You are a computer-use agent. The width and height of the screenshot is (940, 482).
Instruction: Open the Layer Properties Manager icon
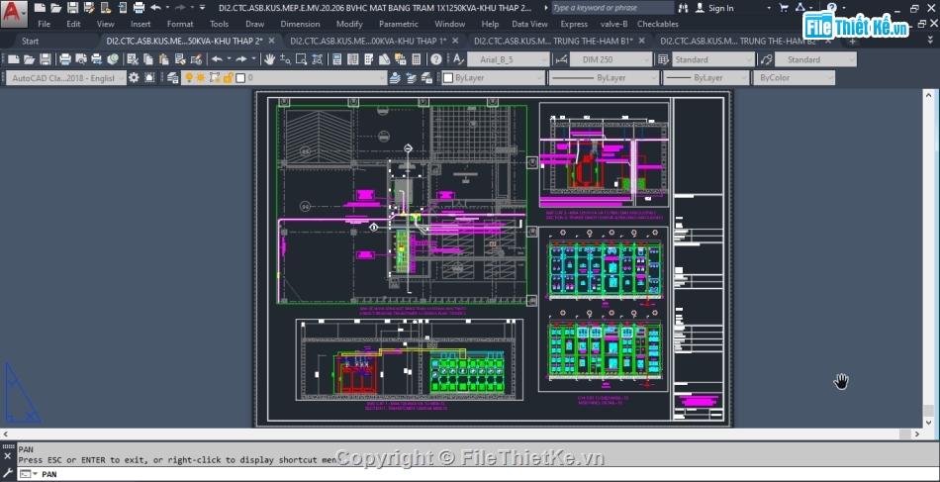point(172,78)
